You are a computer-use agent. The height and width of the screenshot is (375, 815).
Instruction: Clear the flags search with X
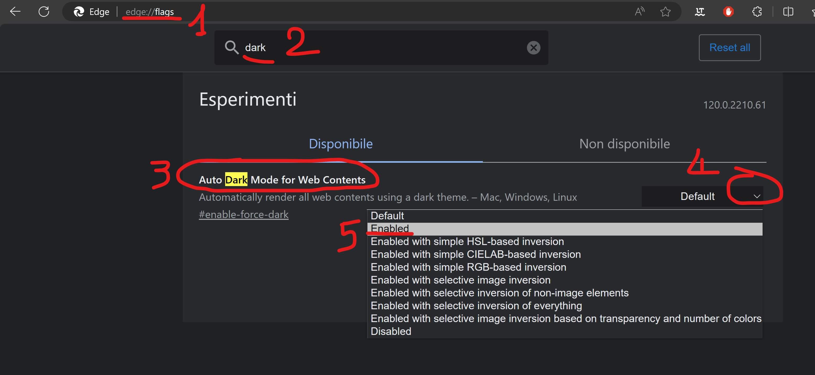coord(533,48)
